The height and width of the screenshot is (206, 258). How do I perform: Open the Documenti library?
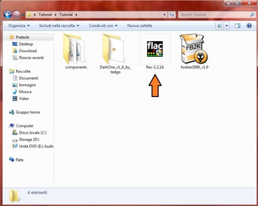28,78
